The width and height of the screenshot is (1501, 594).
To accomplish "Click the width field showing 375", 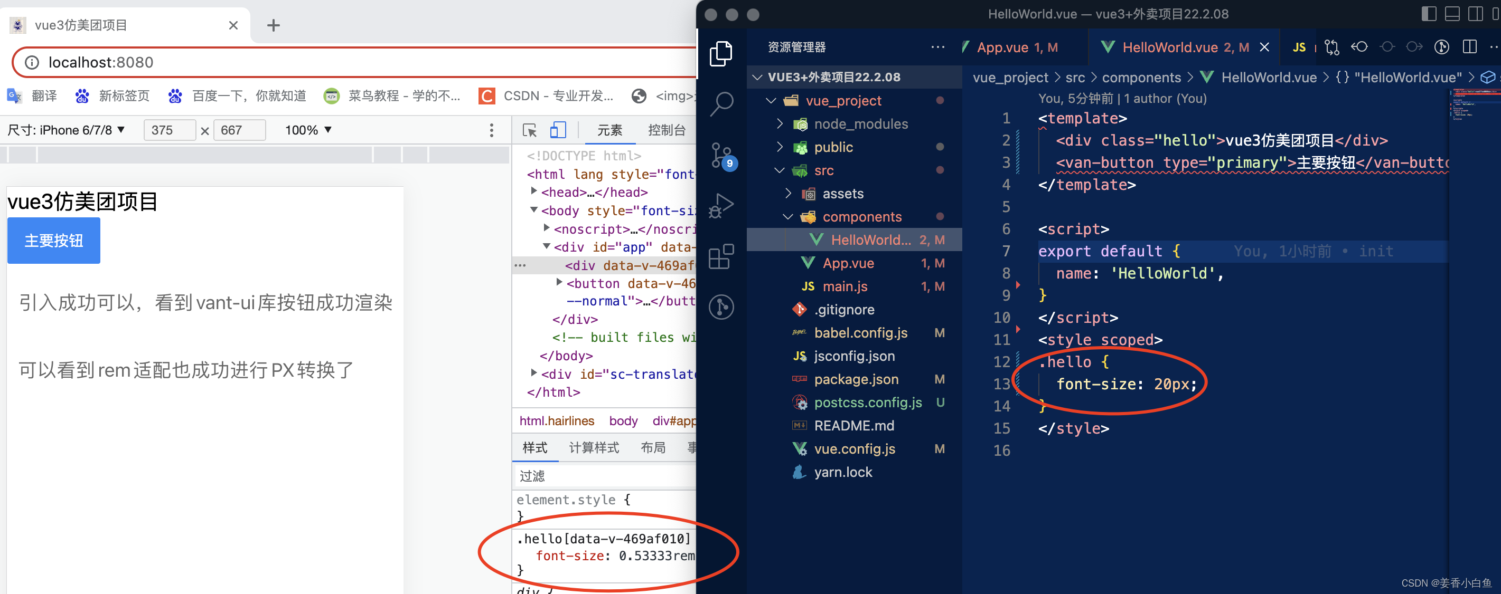I will click(x=169, y=130).
